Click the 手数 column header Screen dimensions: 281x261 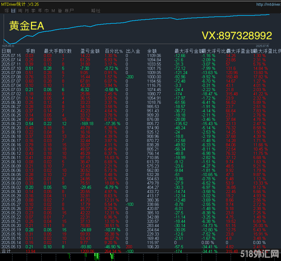tap(30, 51)
